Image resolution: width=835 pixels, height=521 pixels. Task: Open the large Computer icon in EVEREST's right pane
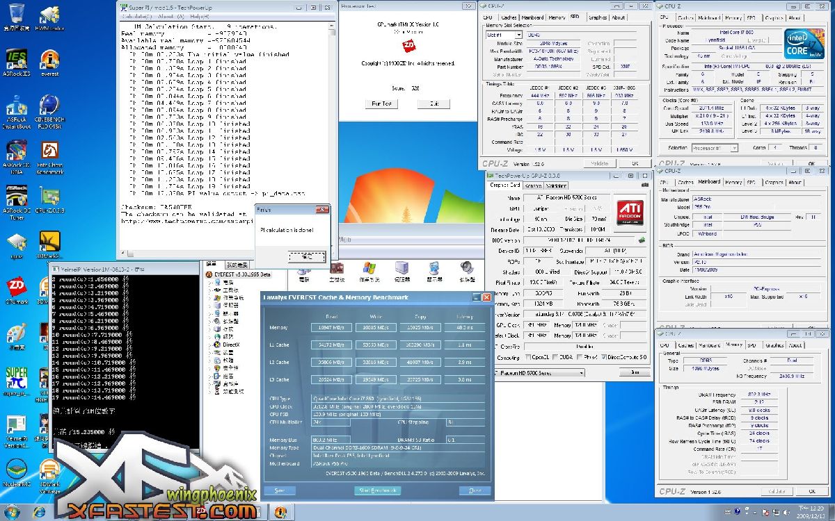[304, 270]
